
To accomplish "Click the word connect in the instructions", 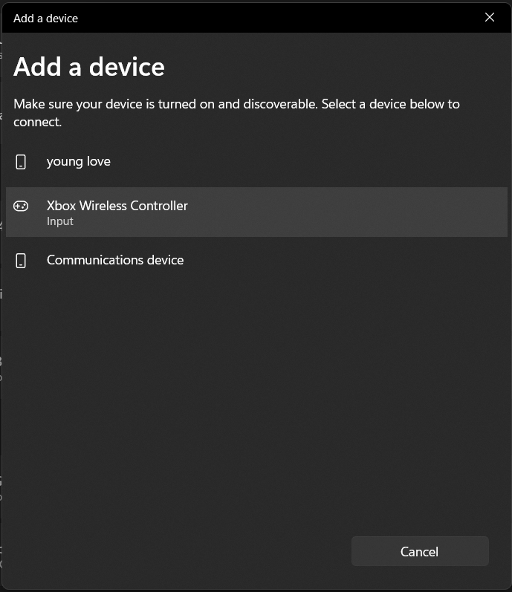I will [37, 122].
